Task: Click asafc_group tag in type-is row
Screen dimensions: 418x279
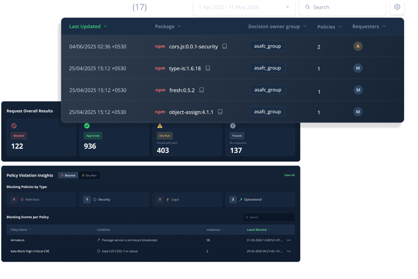Action: click(267, 68)
